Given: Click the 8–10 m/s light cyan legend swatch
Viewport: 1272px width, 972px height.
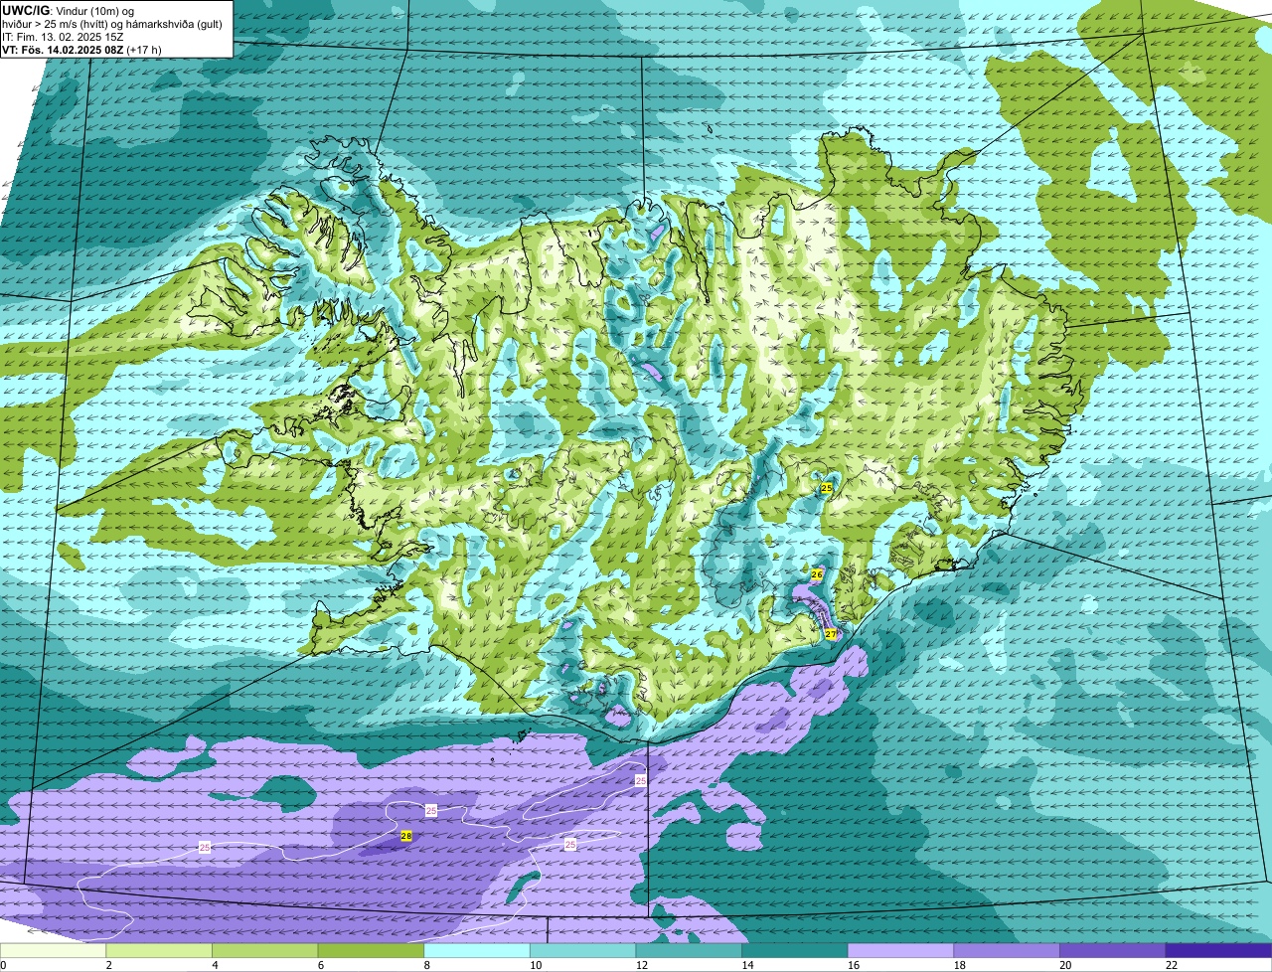Looking at the screenshot, I should pos(479,951).
